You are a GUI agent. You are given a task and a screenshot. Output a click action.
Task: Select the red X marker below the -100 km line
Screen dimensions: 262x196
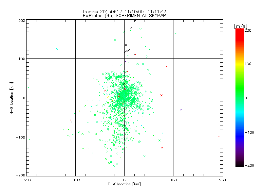162,148
